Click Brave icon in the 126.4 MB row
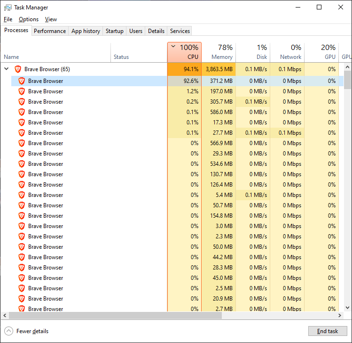Screen dimensions: 352x343 point(22,185)
